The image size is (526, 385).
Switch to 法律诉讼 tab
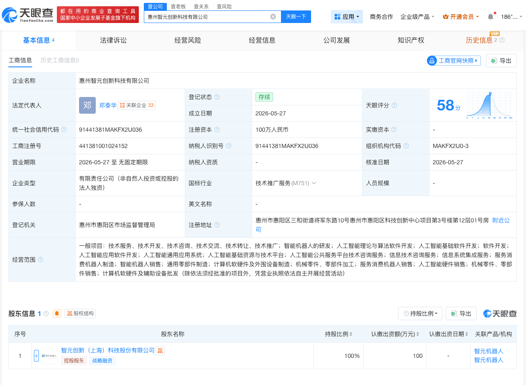113,40
